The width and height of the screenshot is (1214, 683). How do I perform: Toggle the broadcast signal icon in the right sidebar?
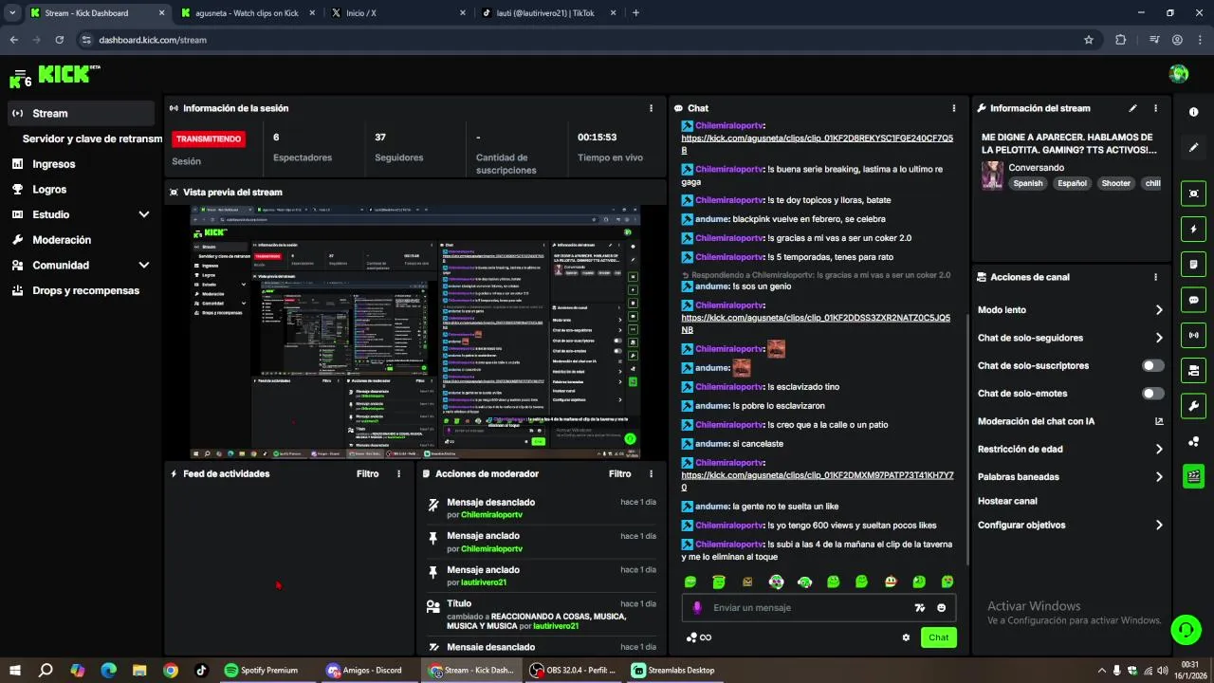[x=1193, y=335]
